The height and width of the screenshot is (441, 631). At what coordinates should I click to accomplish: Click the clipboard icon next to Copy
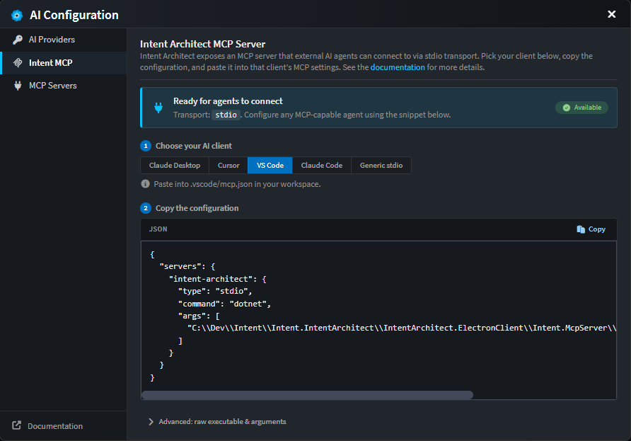point(581,229)
